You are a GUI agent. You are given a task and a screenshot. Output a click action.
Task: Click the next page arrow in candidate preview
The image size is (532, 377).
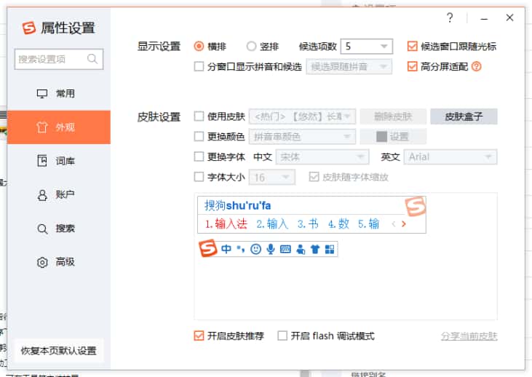(x=404, y=224)
